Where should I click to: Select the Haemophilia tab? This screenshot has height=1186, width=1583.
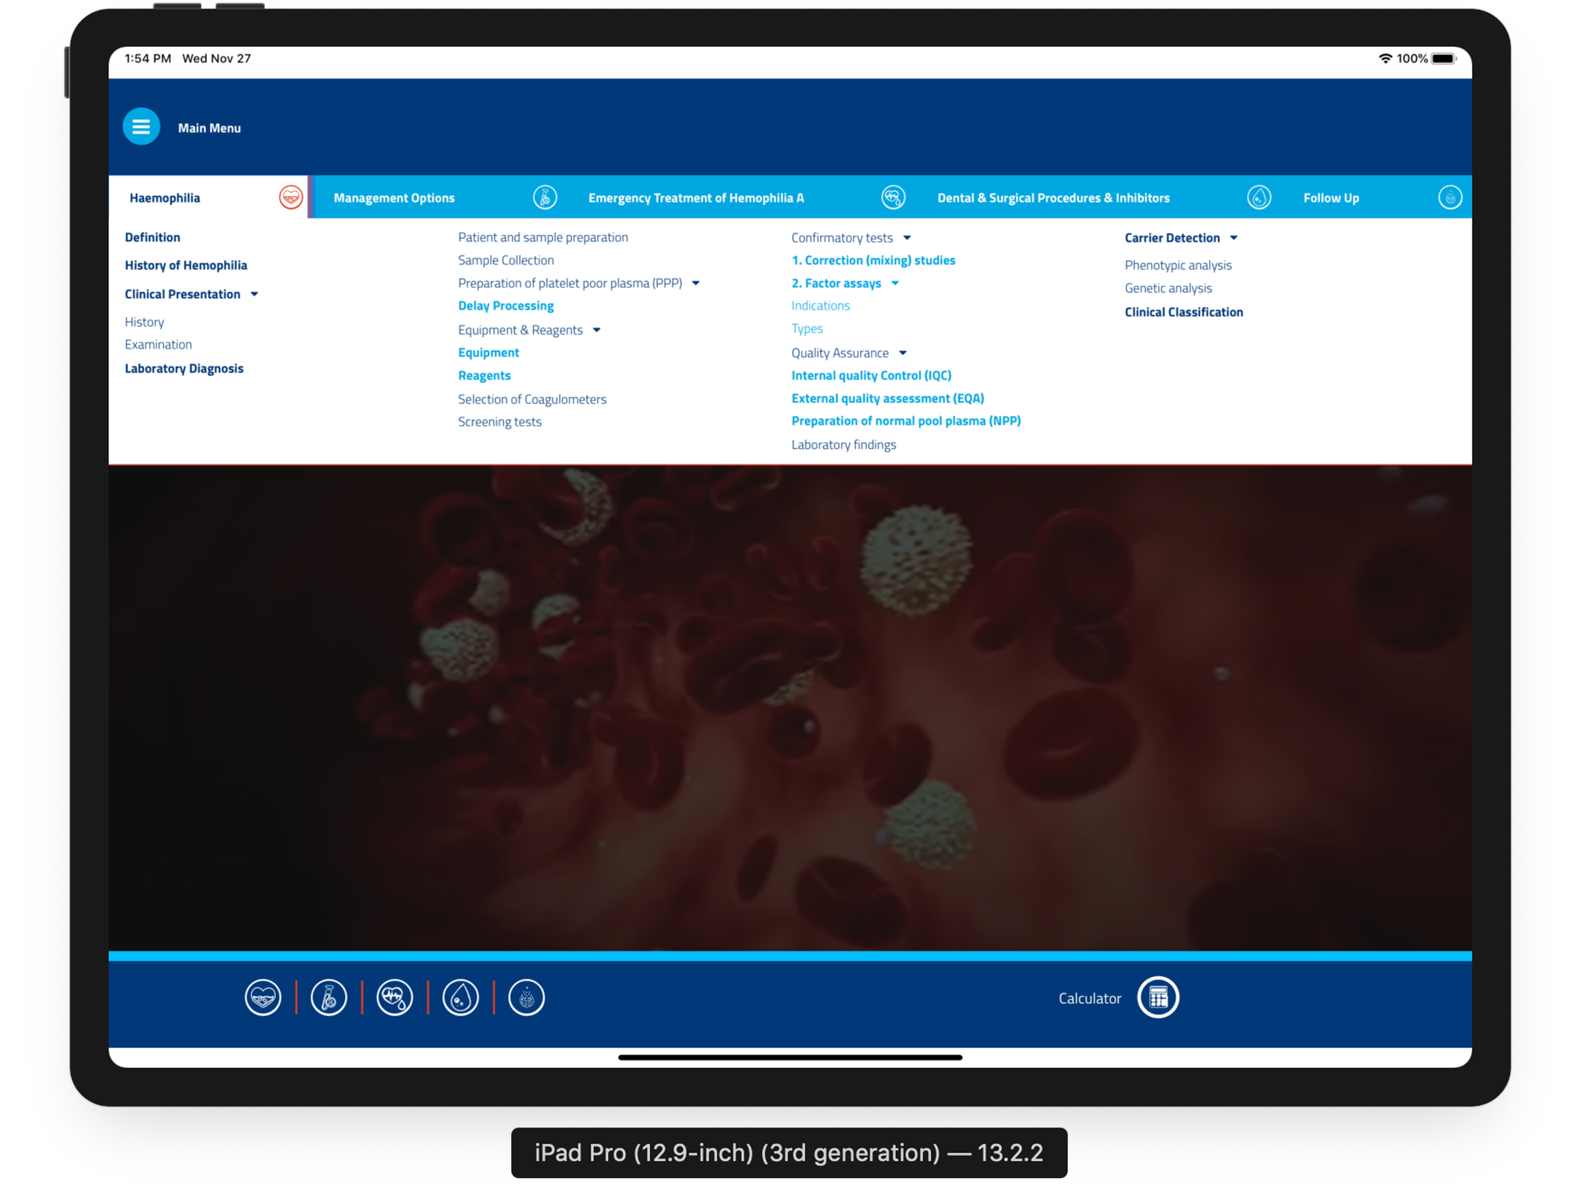point(207,197)
